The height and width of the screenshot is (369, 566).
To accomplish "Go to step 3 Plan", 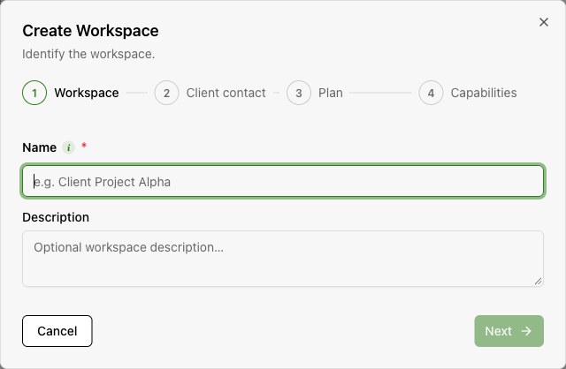I will 315,93.
